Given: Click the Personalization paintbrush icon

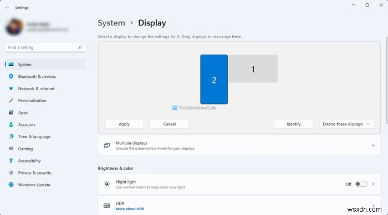Looking at the screenshot, I should (11, 101).
